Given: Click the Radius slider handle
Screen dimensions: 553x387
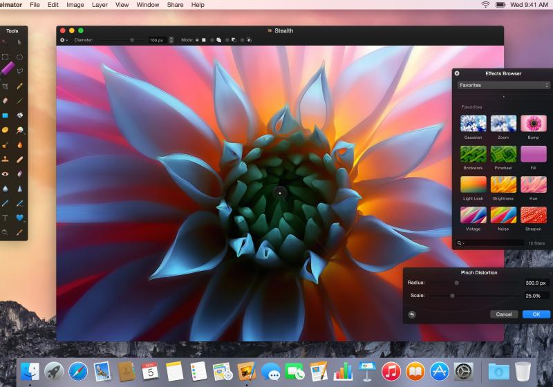Looking at the screenshot, I should 456,283.
